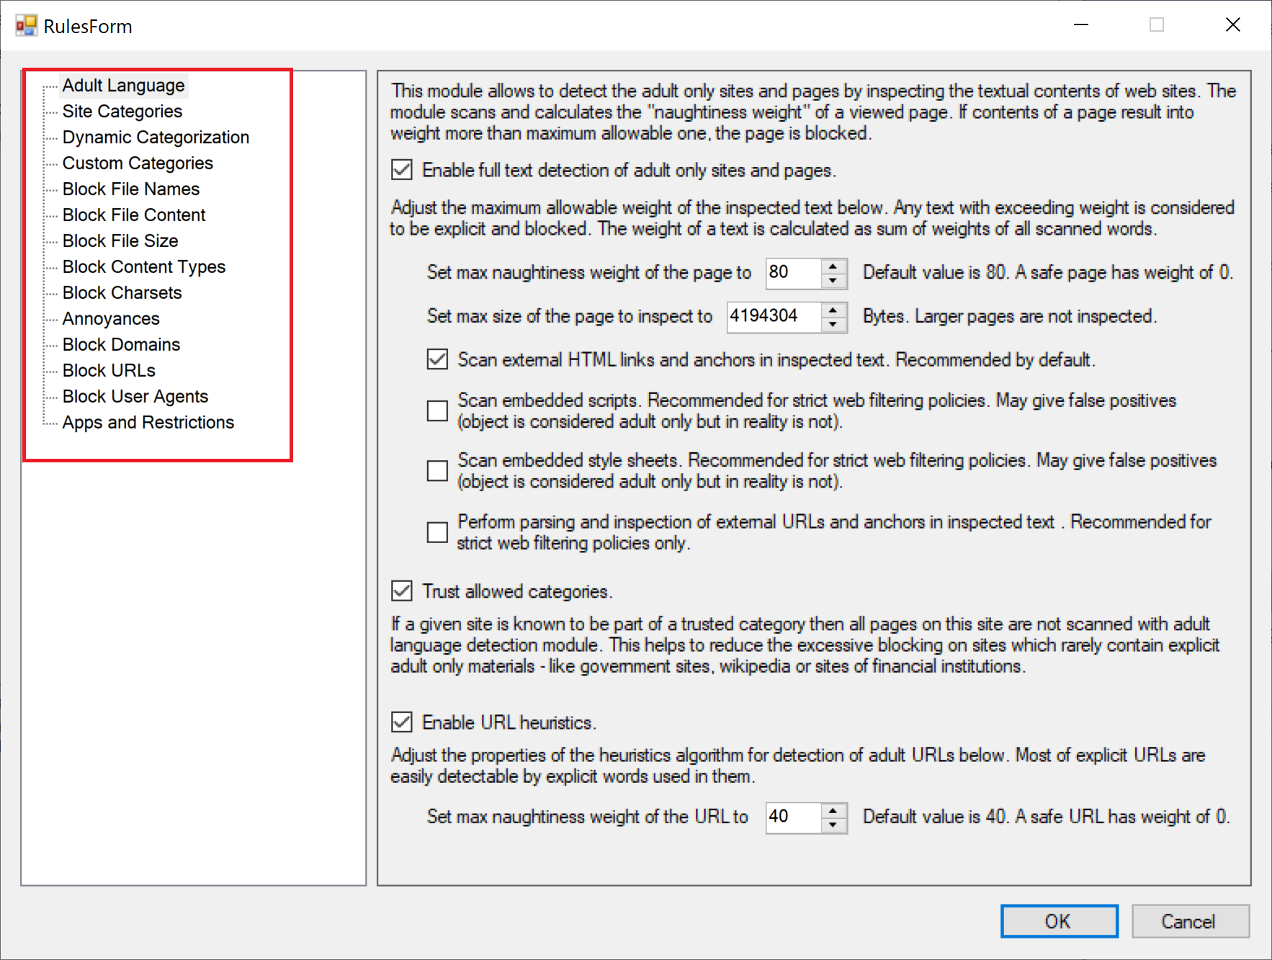The image size is (1272, 960).
Task: Select Block File Names entry
Action: point(131,189)
